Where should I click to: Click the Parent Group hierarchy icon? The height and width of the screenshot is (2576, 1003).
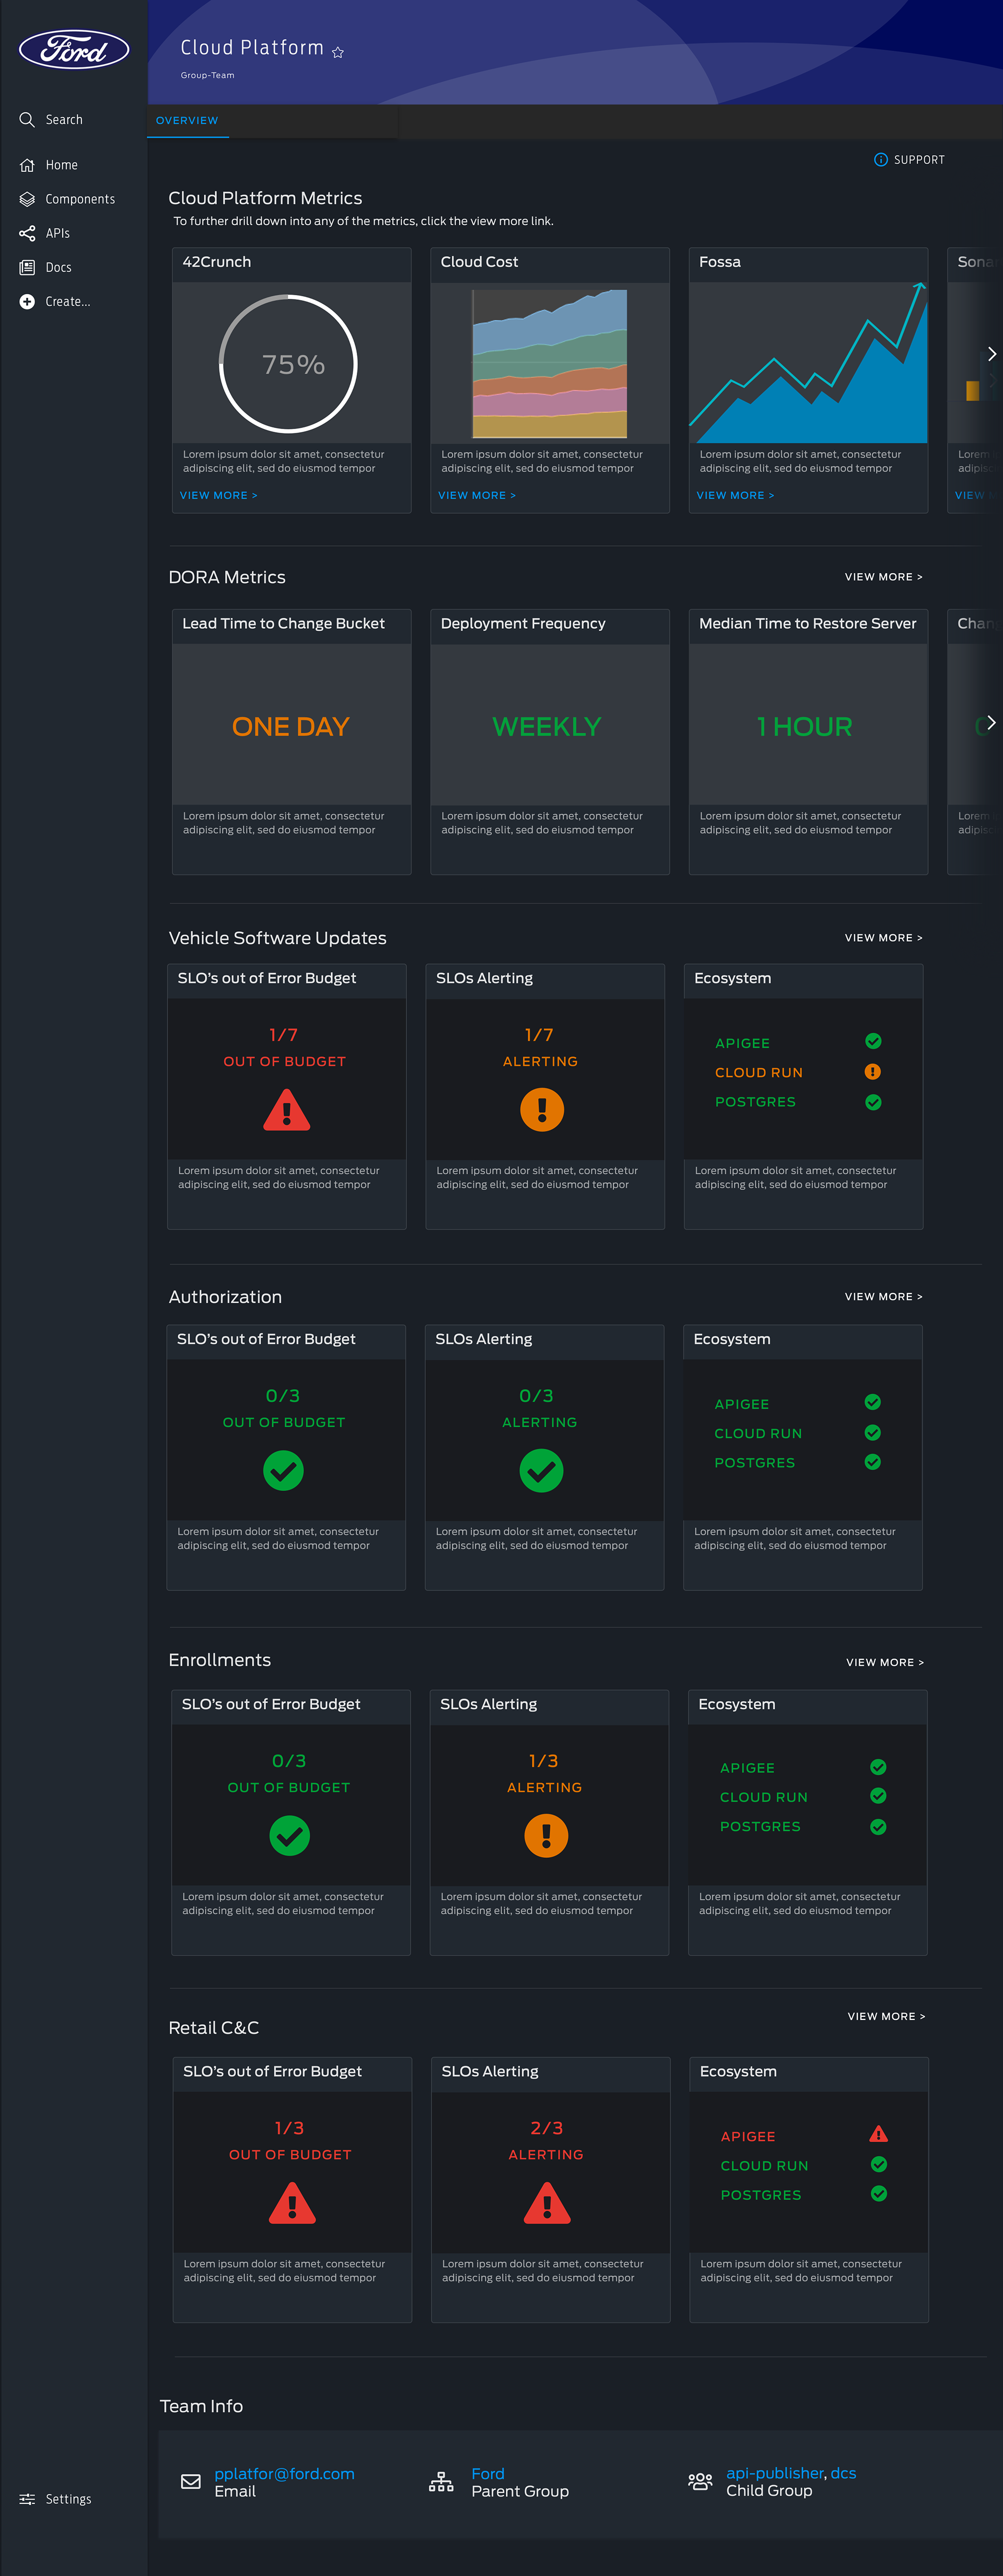(x=441, y=2482)
